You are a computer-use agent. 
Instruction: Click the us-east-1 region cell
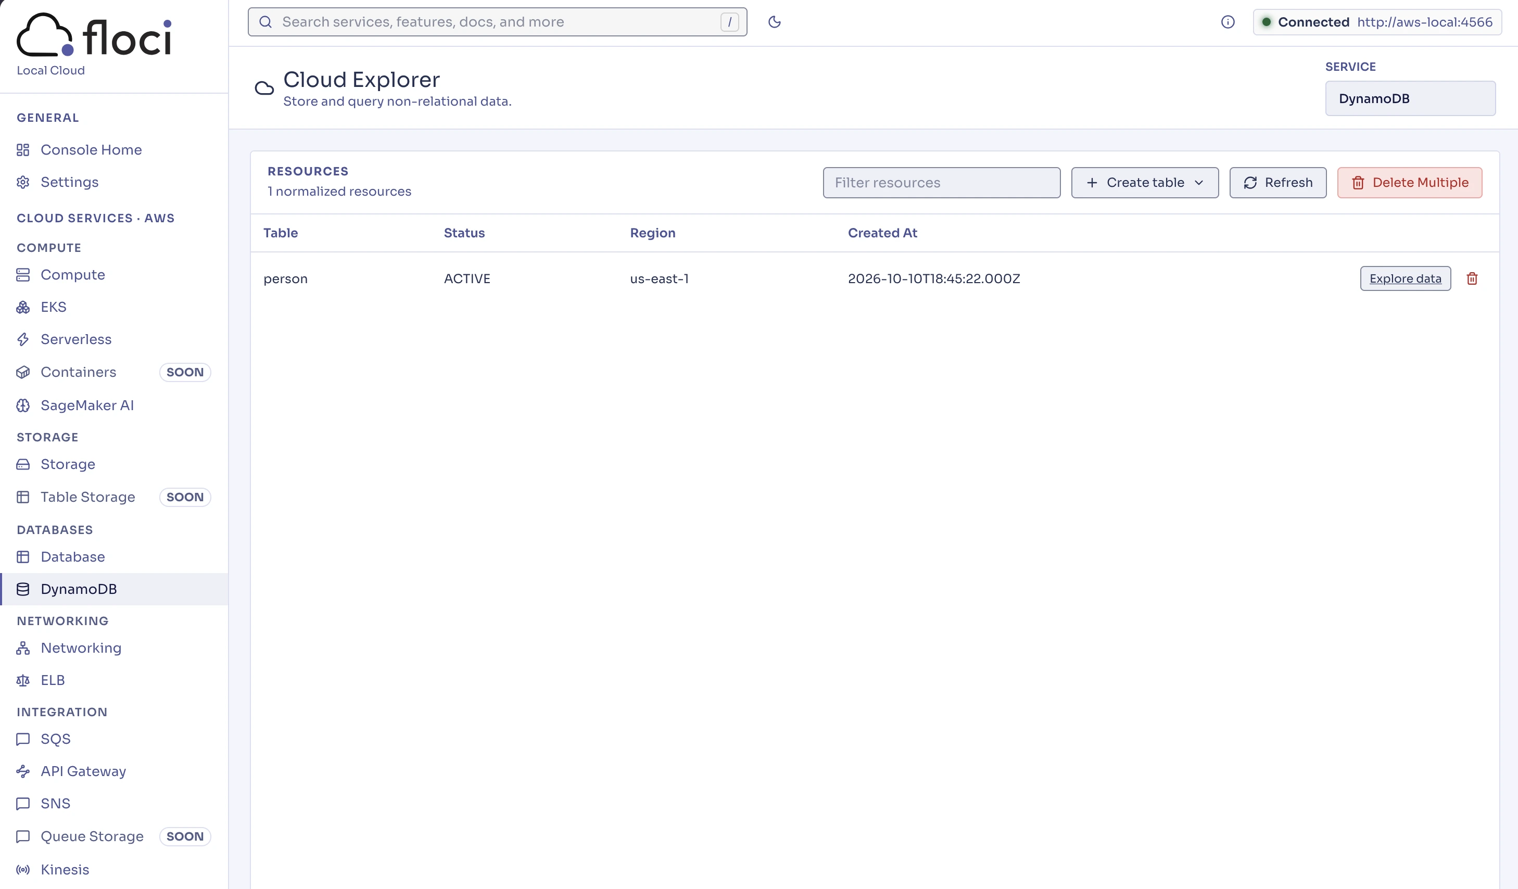(x=660, y=279)
